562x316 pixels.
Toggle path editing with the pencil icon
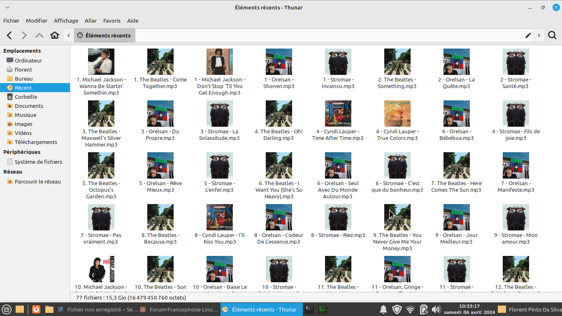coord(528,35)
